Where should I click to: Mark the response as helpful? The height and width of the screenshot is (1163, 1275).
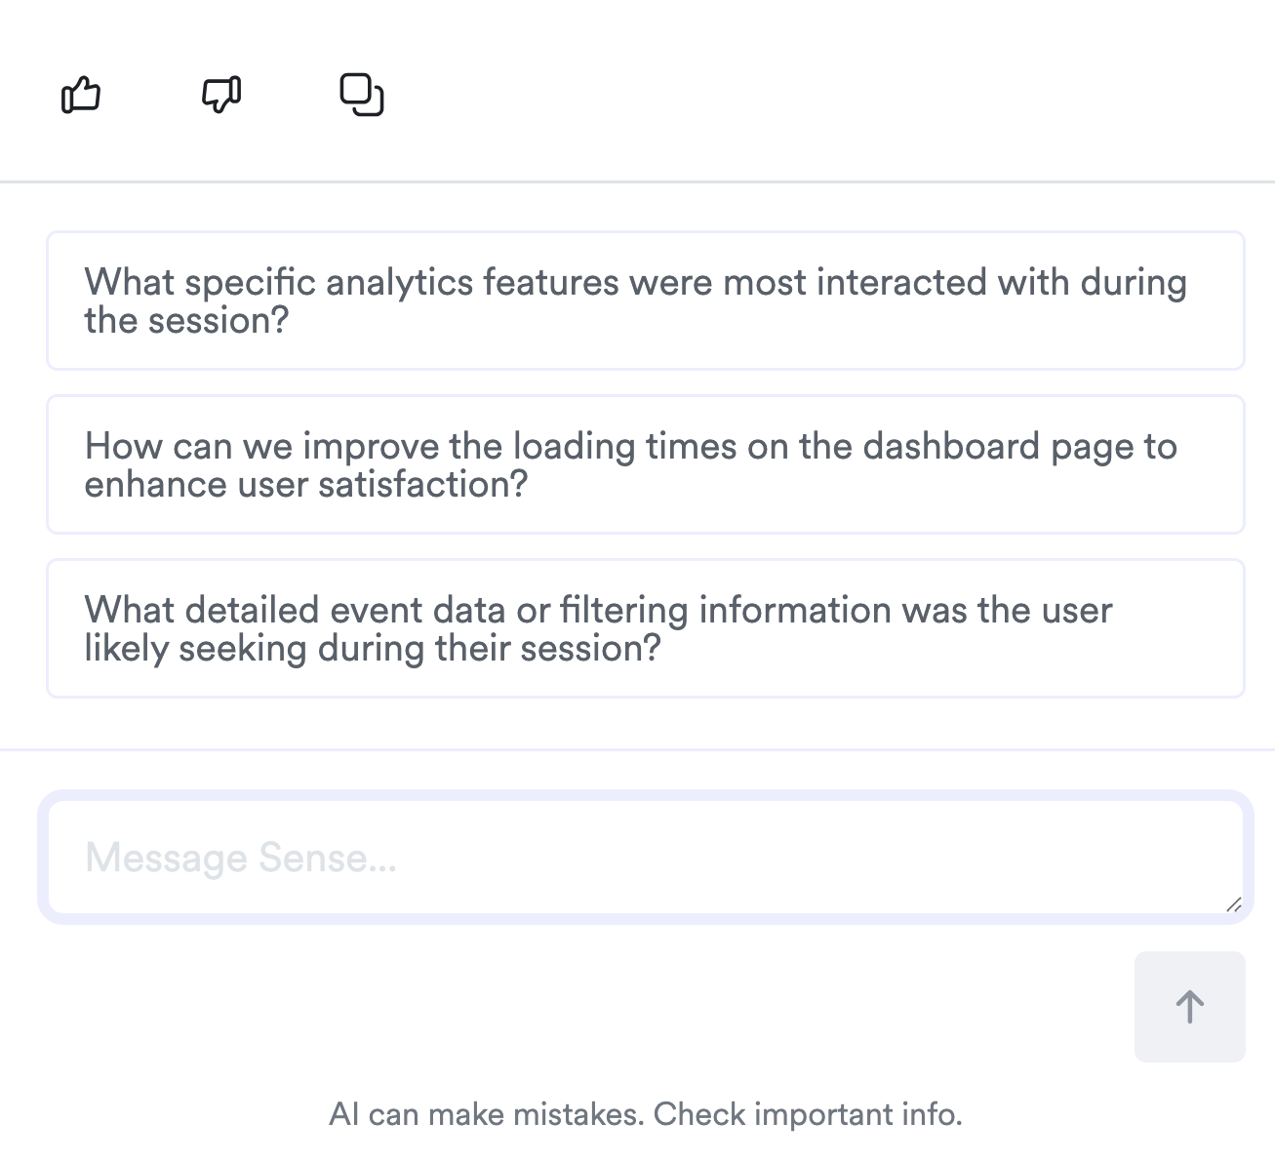[x=81, y=96]
